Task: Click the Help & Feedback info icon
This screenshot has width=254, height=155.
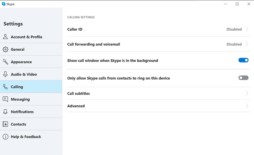Action: (5, 137)
